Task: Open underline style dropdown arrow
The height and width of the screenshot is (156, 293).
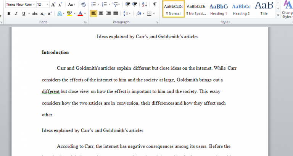Action: (29, 14)
